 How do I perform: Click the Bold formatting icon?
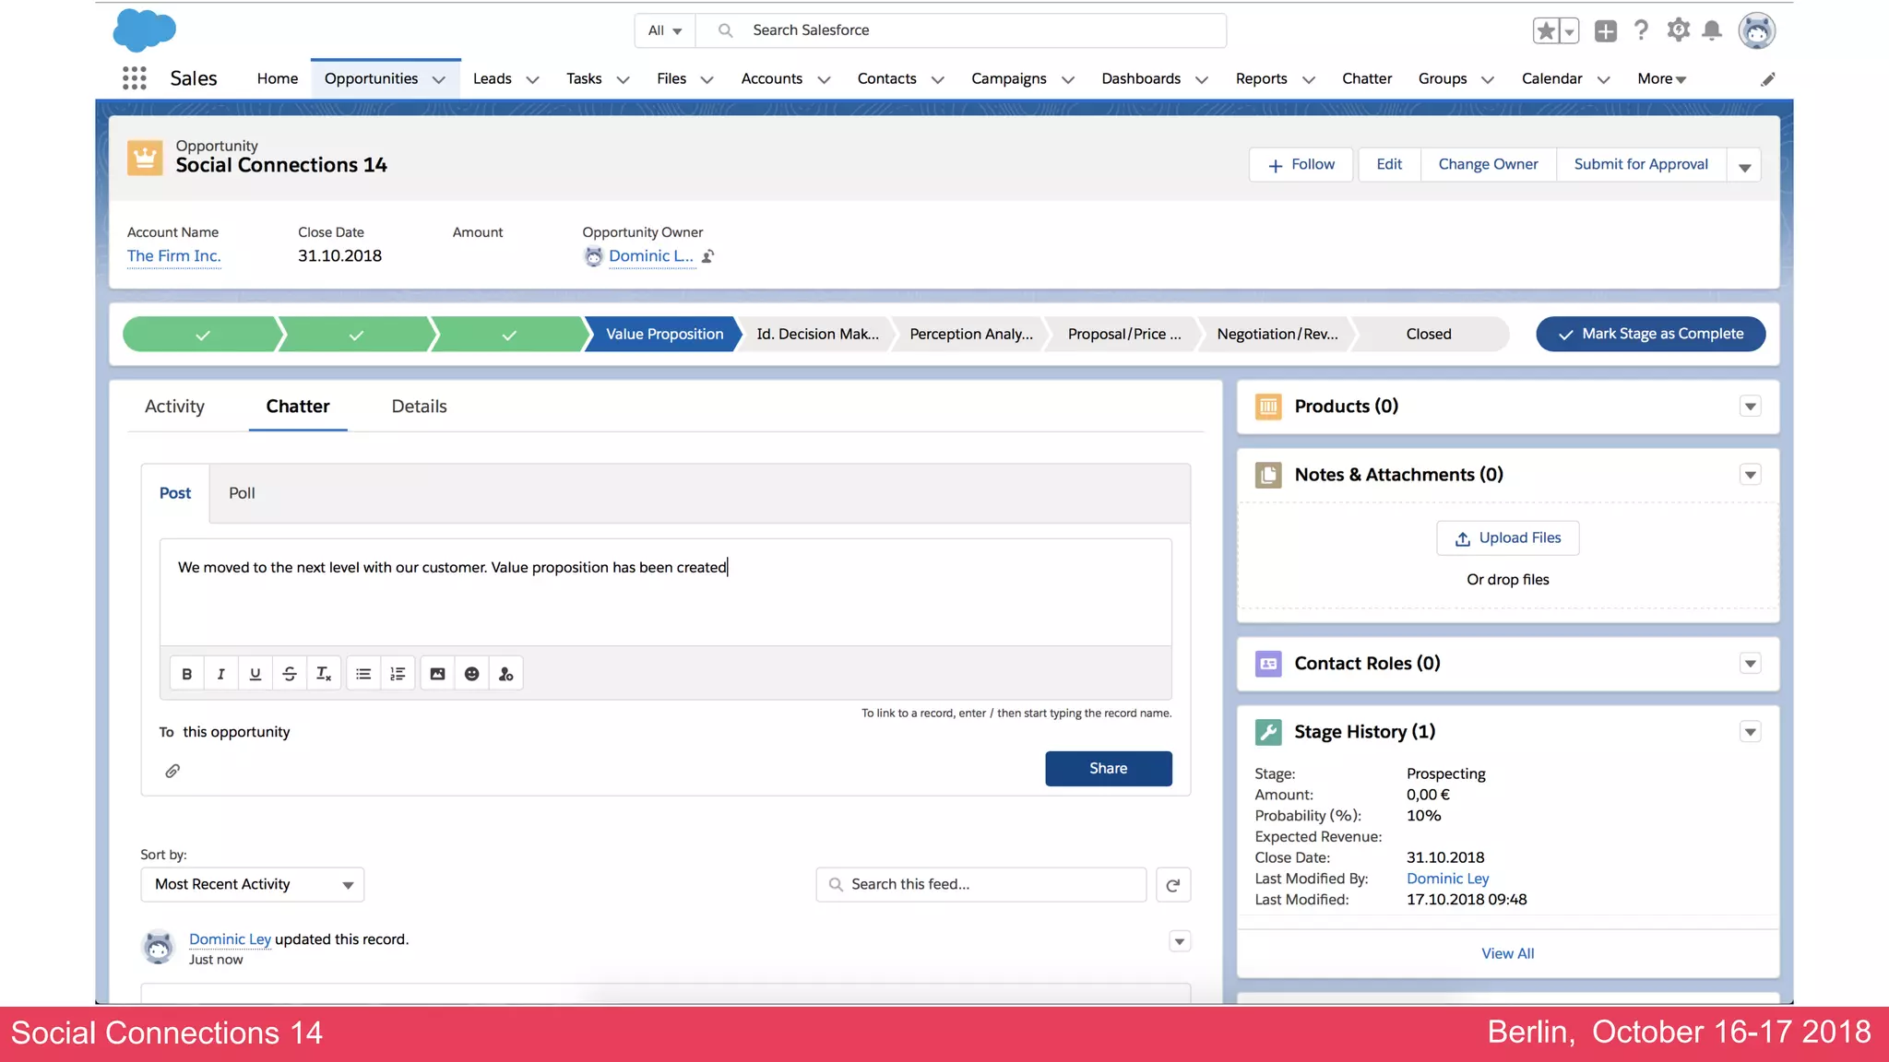coord(187,674)
